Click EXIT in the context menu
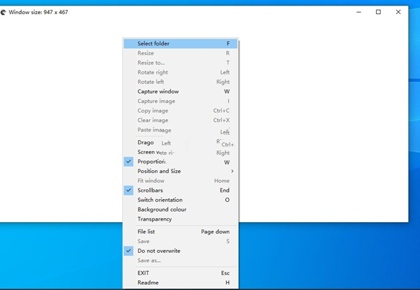This screenshot has width=420, height=290. 143,273
